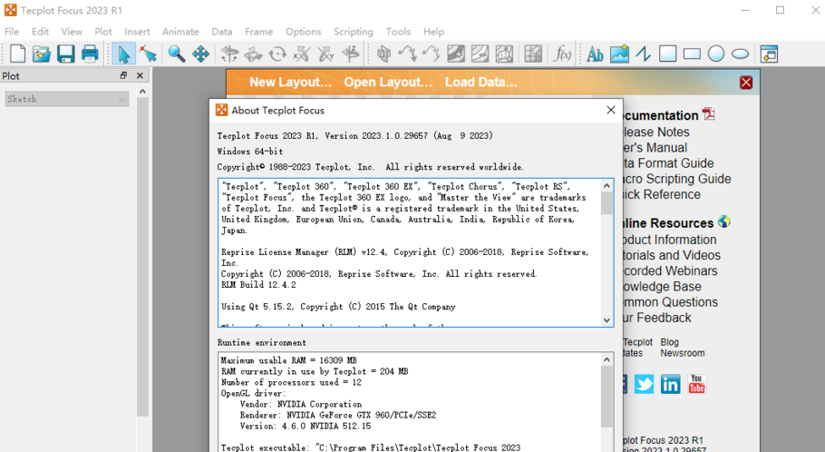Open the Tools menu

tap(398, 32)
